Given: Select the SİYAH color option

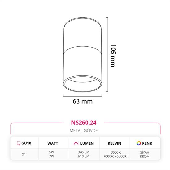Looking at the screenshot, I should click(145, 152).
